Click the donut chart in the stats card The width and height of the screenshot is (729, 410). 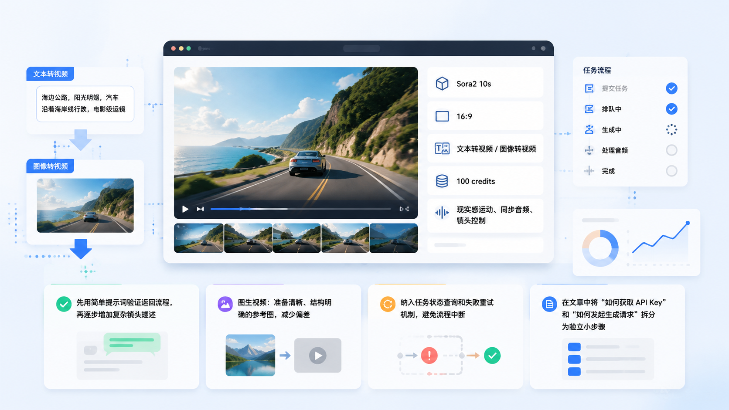pyautogui.click(x=600, y=248)
